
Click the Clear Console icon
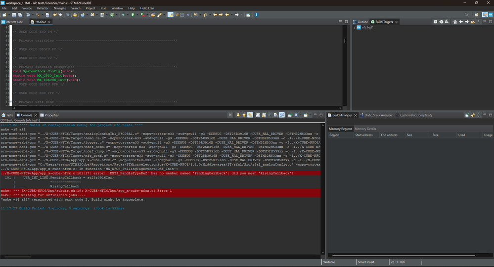coord(275,115)
